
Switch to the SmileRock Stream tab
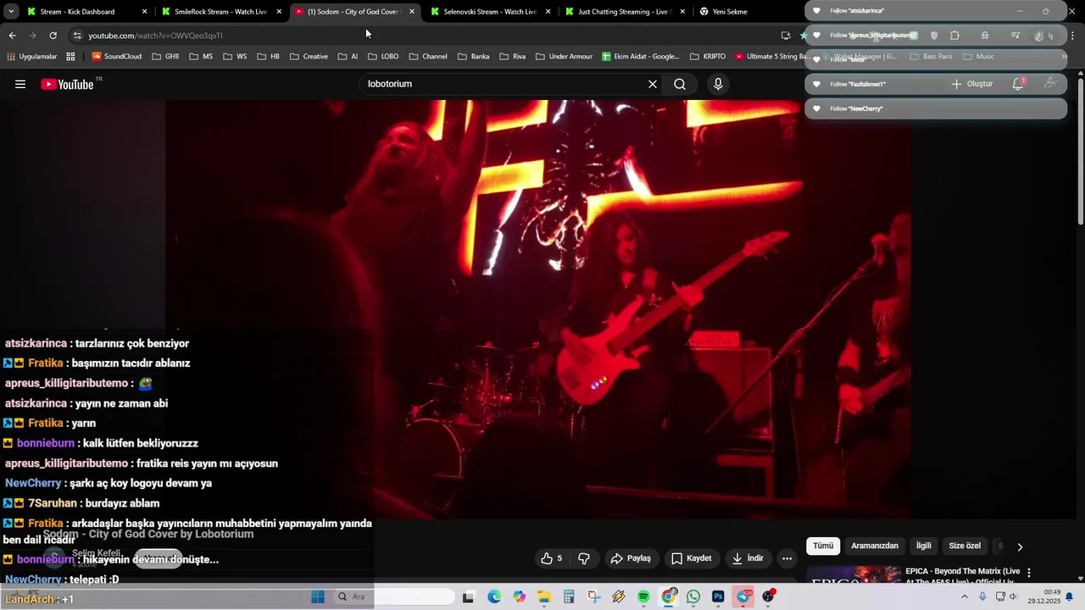pos(220,12)
